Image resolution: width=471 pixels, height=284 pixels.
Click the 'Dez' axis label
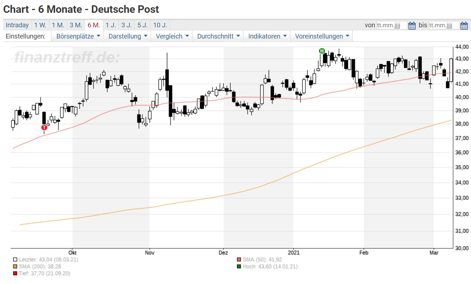click(223, 253)
